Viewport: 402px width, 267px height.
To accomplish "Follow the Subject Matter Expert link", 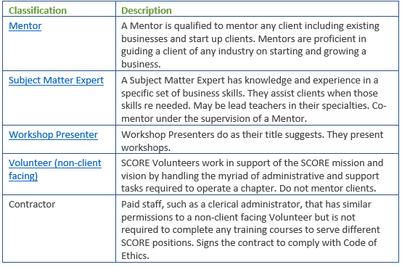I will click(56, 81).
